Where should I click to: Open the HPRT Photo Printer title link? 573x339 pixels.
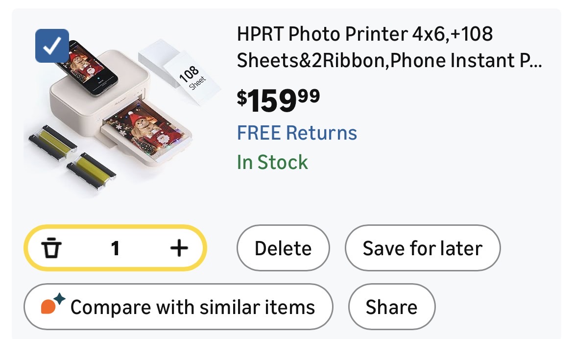[x=389, y=48]
